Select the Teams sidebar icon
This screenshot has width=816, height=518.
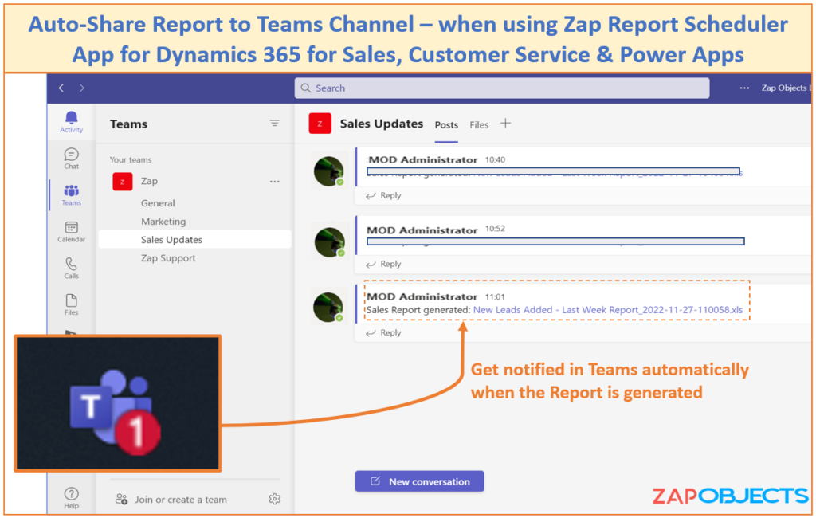click(x=71, y=195)
